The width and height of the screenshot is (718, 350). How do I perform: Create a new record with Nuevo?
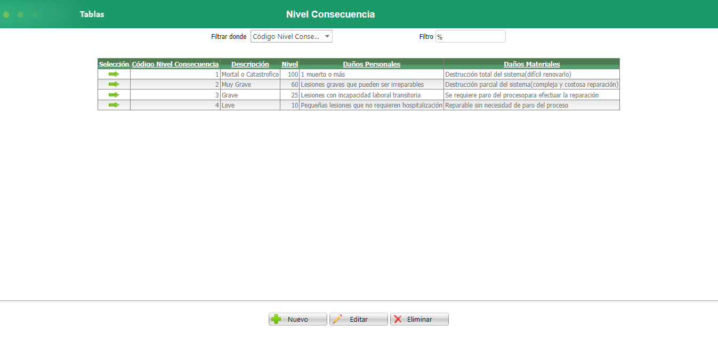[298, 319]
